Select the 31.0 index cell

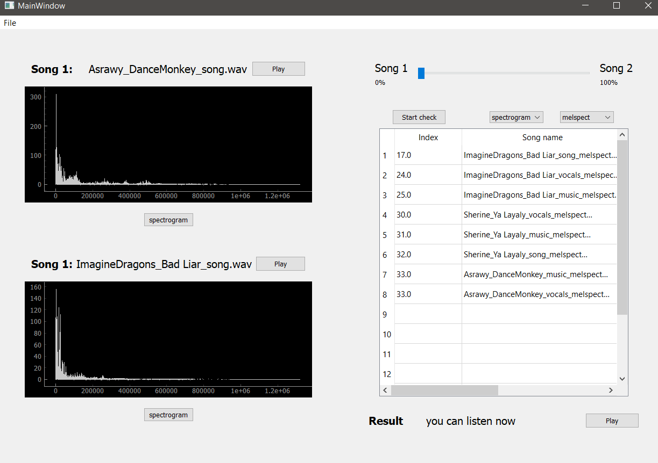[428, 235]
